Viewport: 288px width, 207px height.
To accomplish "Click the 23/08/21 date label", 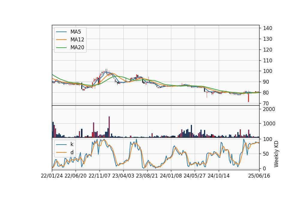I will (x=147, y=176).
